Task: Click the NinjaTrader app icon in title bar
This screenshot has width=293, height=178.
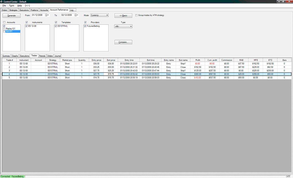Action: point(1,1)
